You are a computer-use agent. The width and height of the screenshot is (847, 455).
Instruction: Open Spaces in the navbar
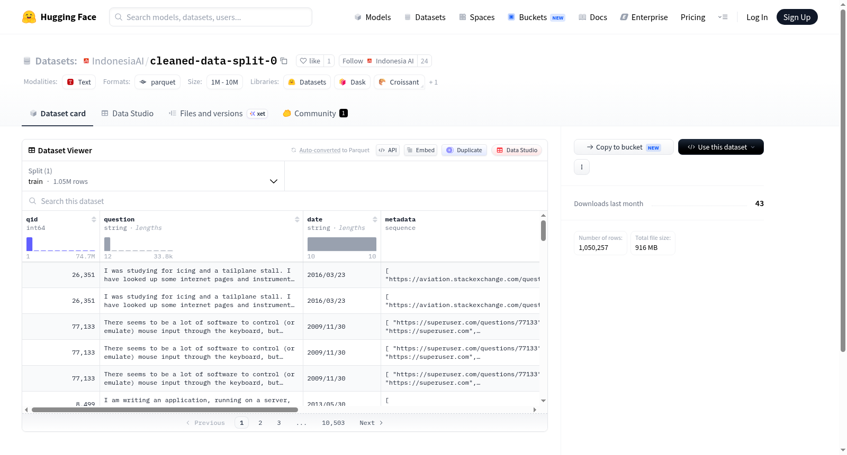477,17
